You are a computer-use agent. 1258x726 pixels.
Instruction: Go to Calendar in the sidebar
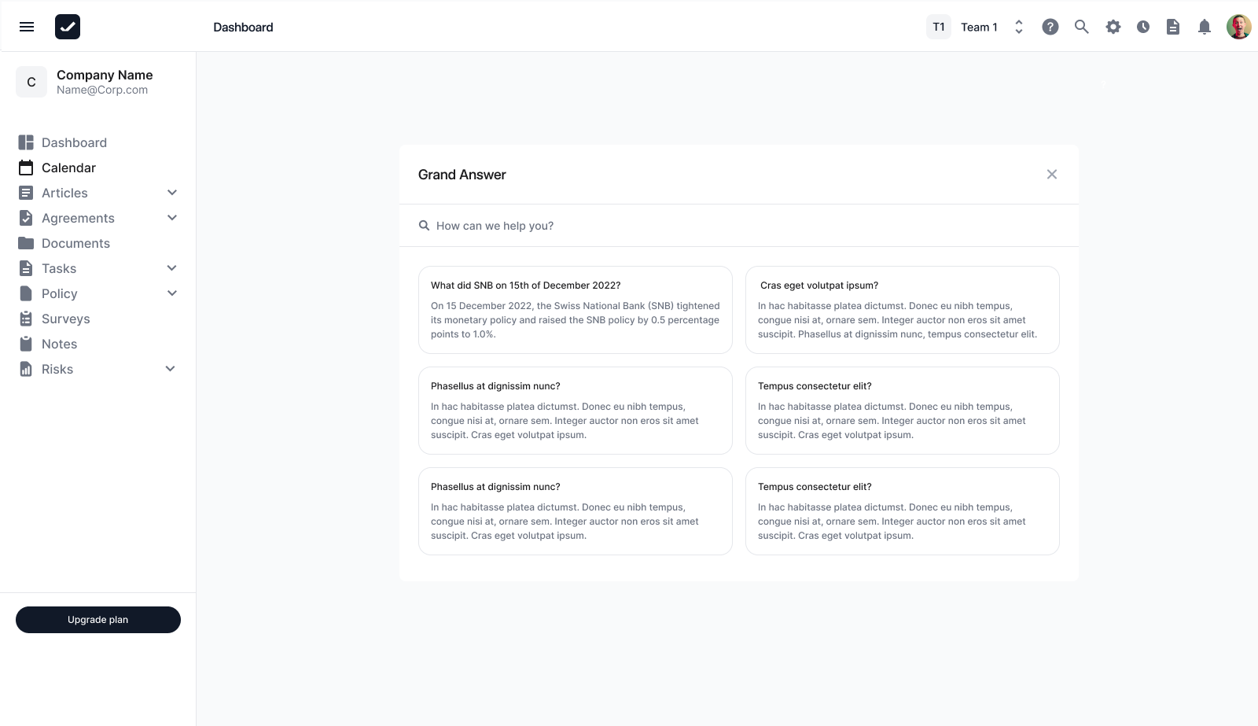(x=68, y=168)
